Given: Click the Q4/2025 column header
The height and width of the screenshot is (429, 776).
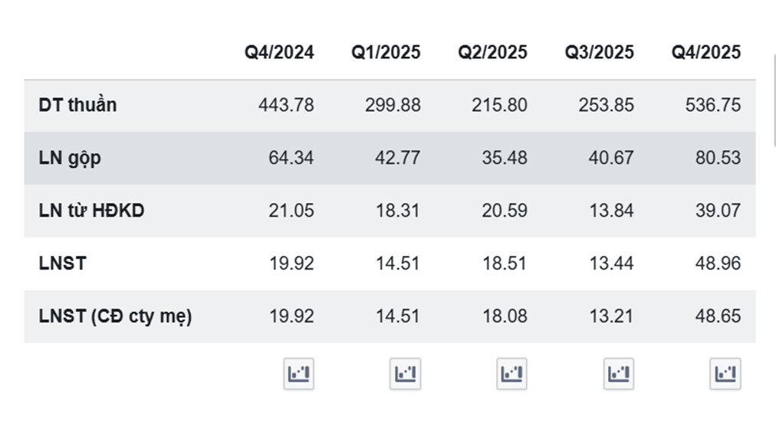Looking at the screenshot, I should click(x=706, y=52).
